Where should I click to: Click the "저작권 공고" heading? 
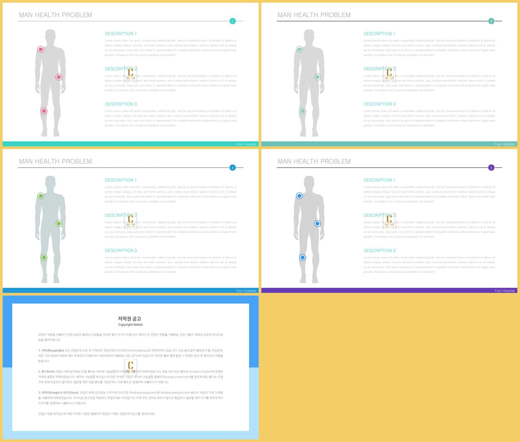tap(130, 319)
